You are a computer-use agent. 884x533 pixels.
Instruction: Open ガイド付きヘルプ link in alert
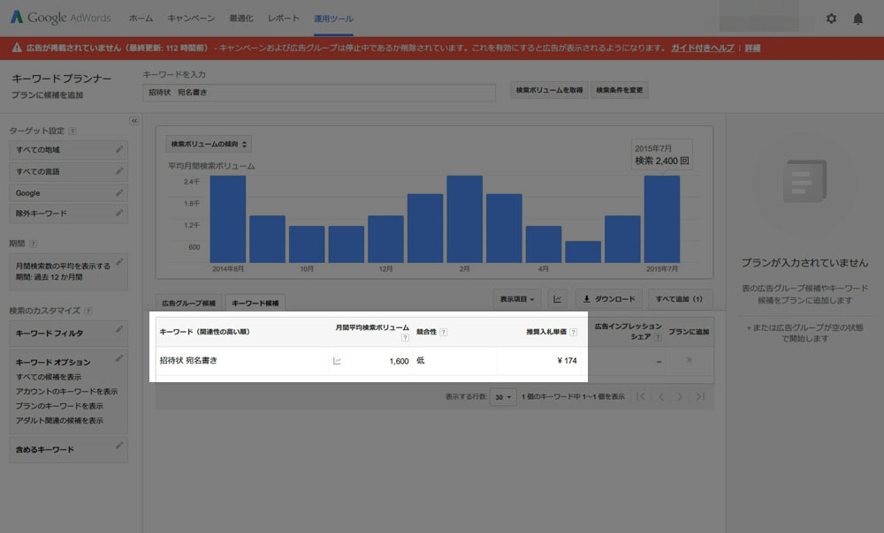coord(703,48)
